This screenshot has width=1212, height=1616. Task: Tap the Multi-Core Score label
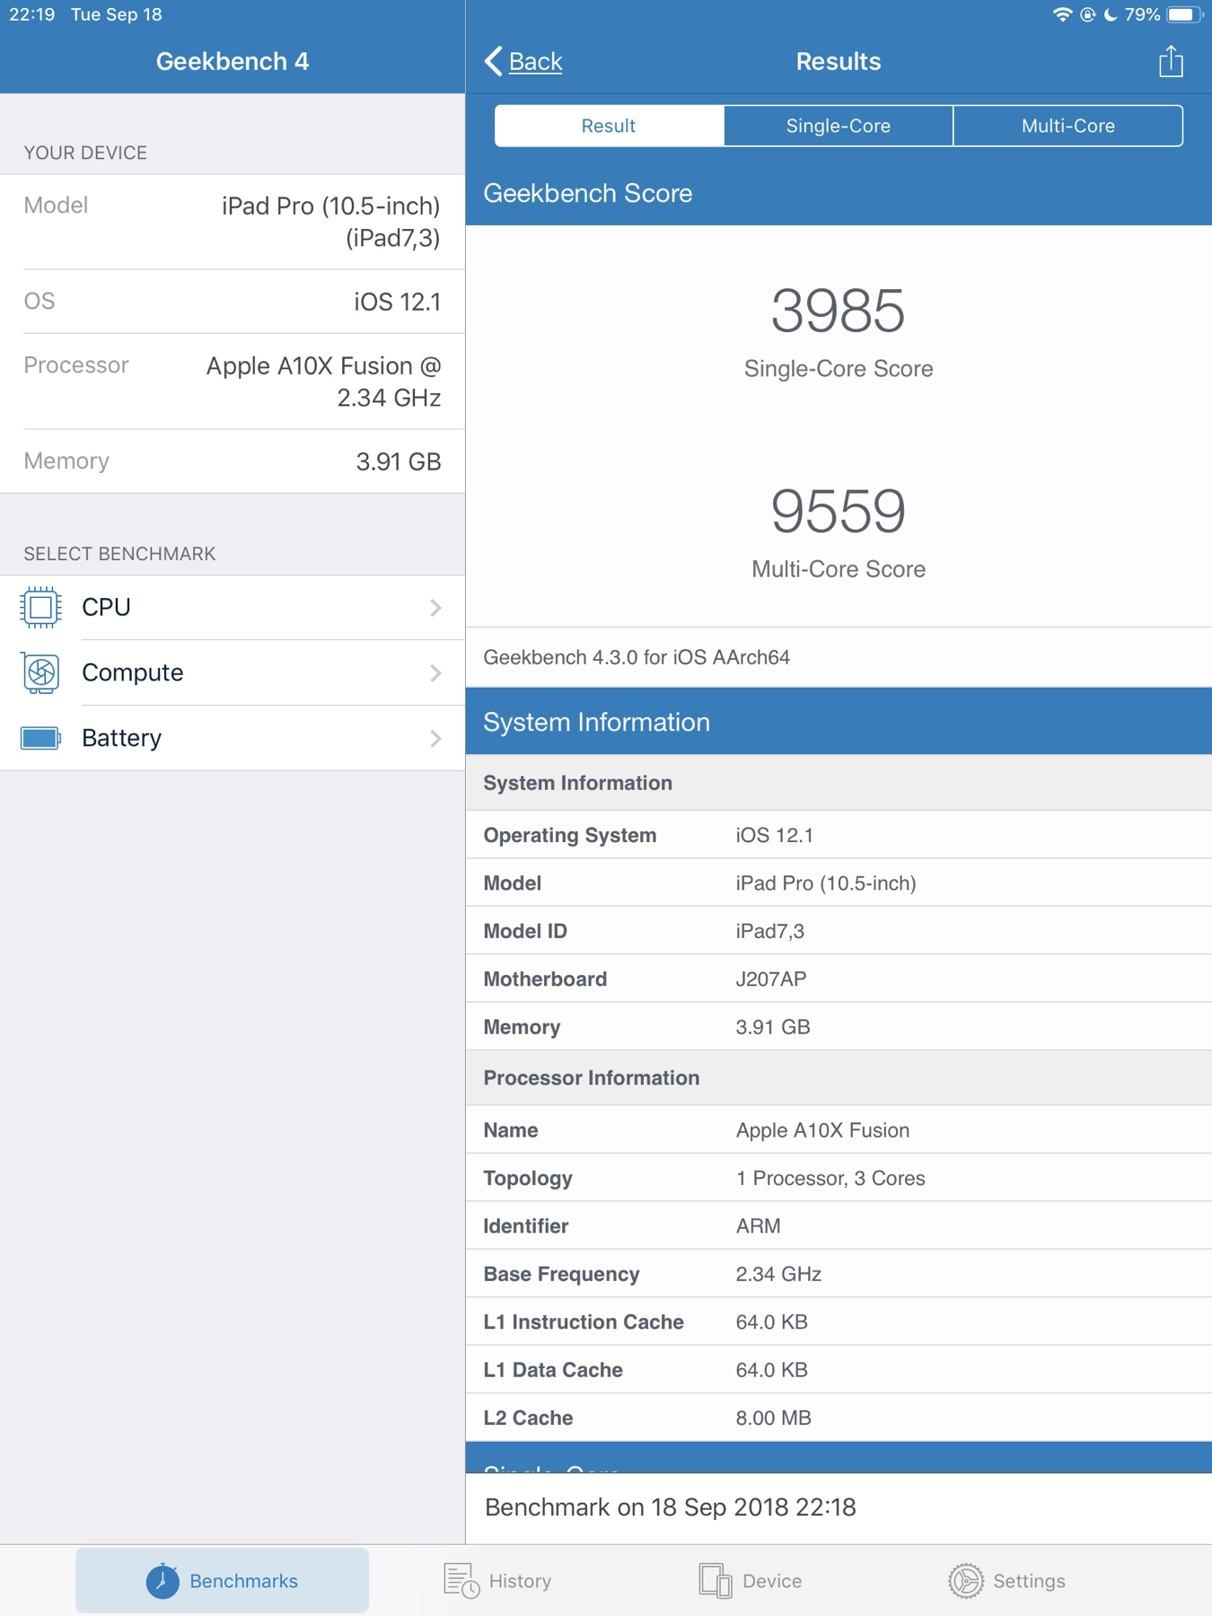point(839,569)
